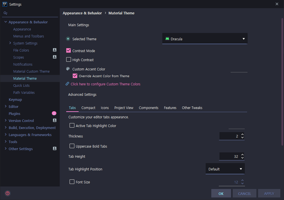Open the Other Tweaks tab

[192, 108]
